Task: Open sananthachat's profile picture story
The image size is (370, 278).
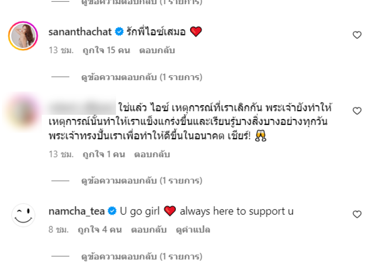Action: coord(23,36)
